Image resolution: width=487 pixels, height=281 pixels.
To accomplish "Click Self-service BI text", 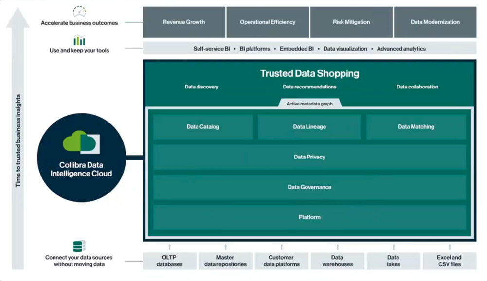I will (x=212, y=49).
